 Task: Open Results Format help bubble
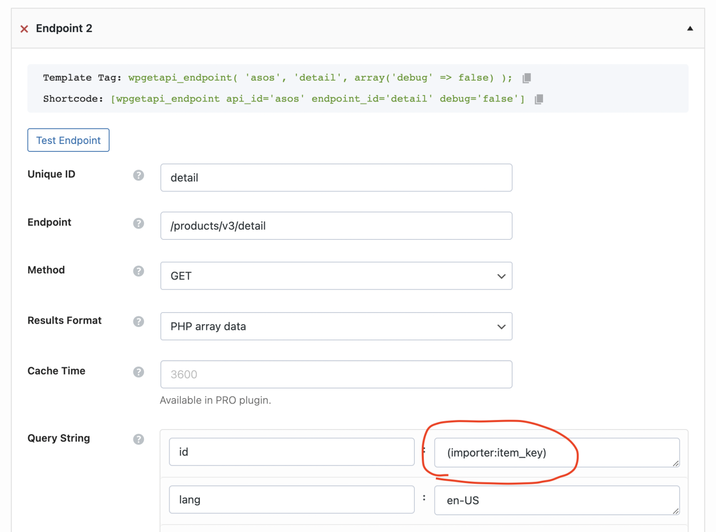point(138,321)
